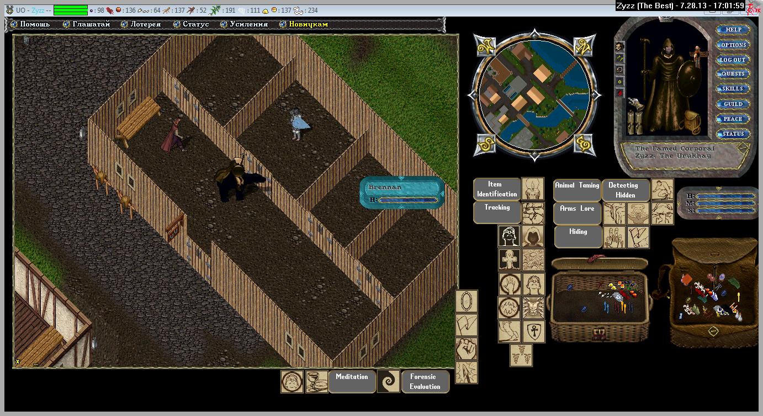Click the circular radar minimap
The height and width of the screenshot is (416, 763).
[x=533, y=95]
